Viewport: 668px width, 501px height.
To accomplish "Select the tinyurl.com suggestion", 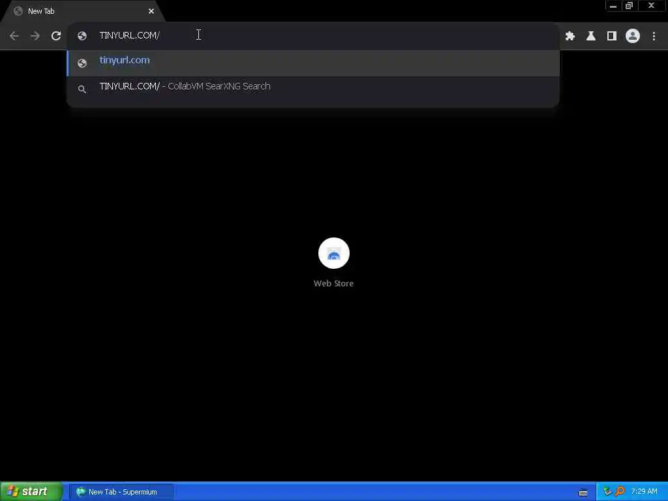I will (313, 63).
